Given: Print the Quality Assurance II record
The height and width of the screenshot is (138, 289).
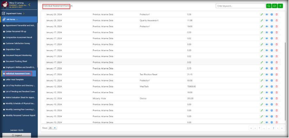Looking at the screenshot, I should pos(272,21).
